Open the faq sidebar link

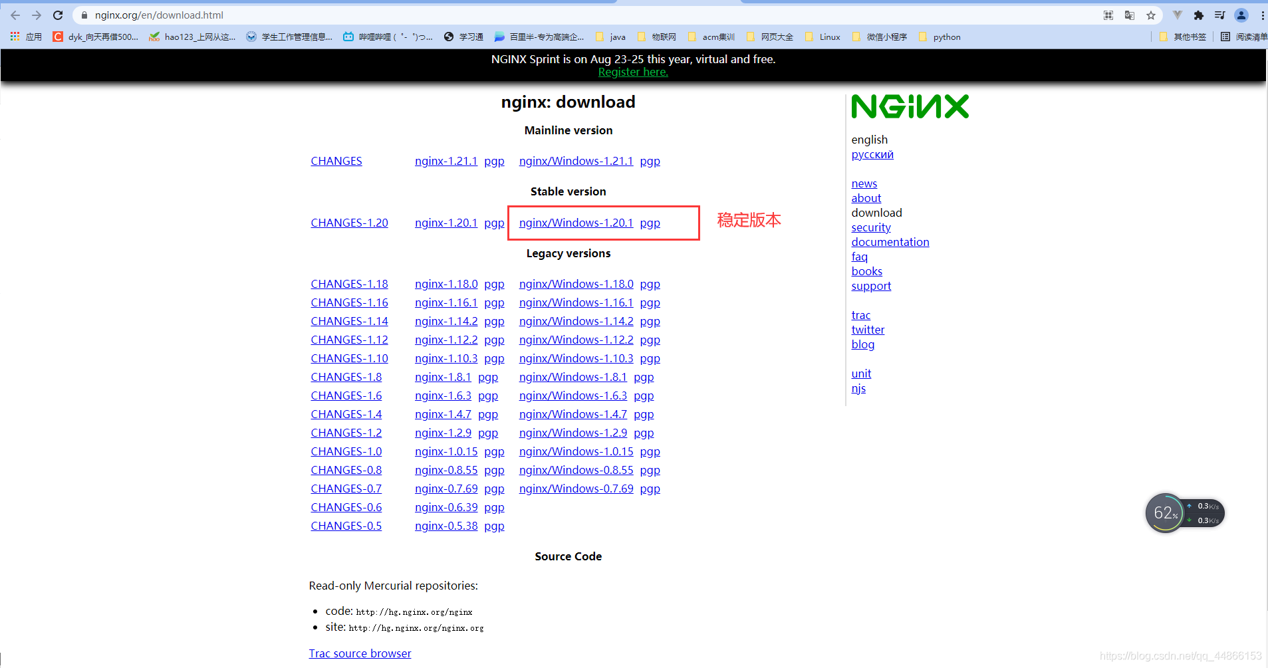pos(859,257)
